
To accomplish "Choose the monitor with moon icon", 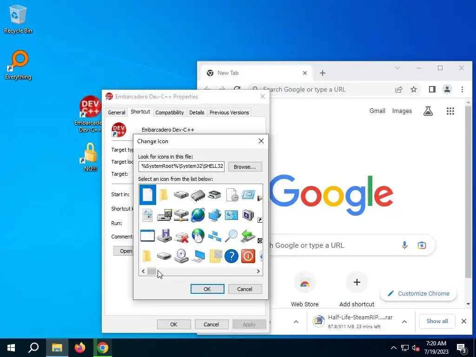I will tap(248, 215).
